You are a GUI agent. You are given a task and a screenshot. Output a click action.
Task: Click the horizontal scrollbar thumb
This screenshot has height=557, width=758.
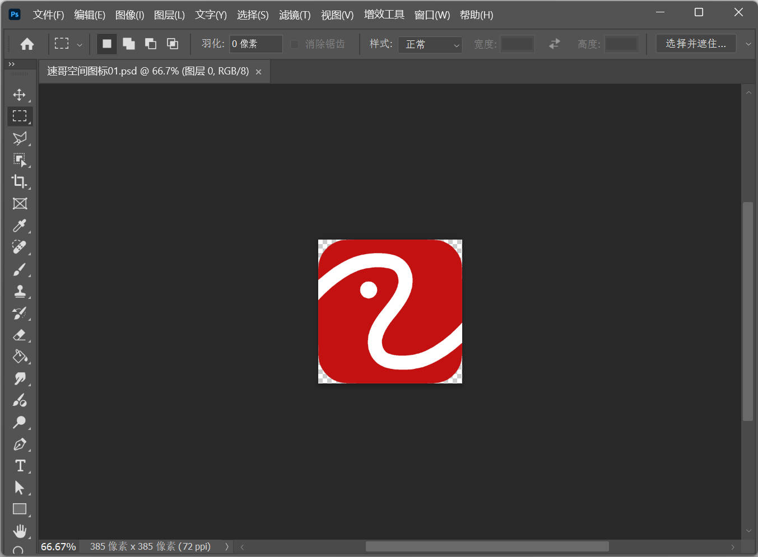(487, 546)
